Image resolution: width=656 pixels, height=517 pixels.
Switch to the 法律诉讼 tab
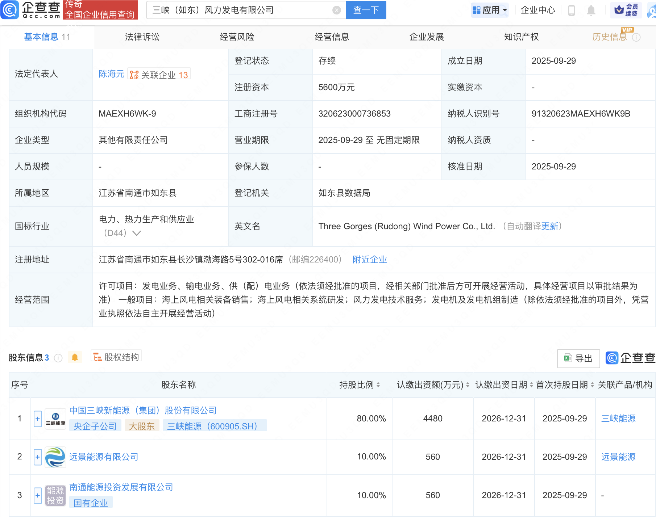pos(142,37)
